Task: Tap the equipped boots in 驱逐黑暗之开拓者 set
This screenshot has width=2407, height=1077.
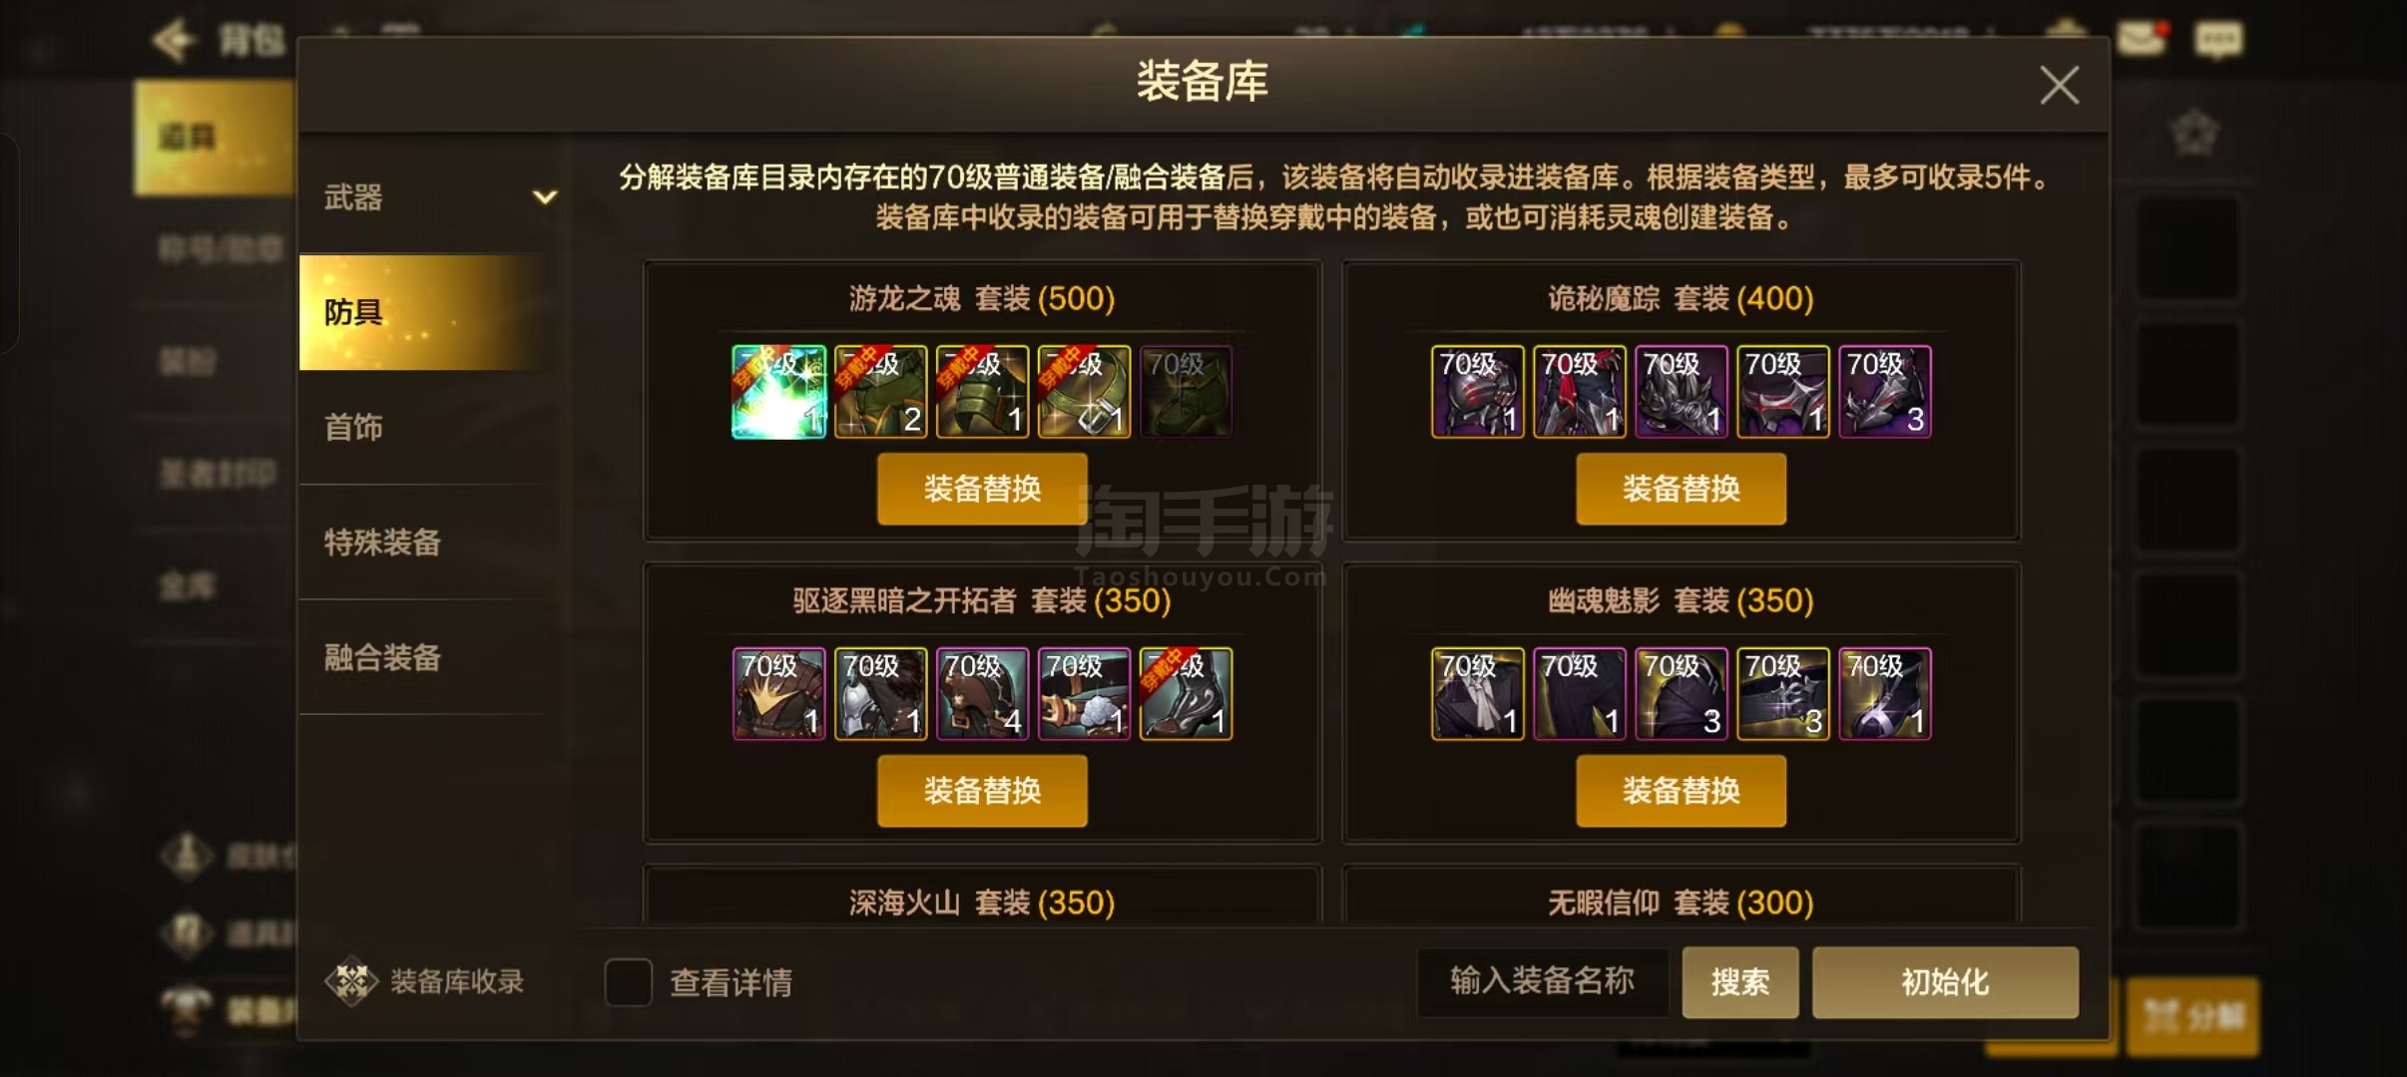Action: 1186,694
